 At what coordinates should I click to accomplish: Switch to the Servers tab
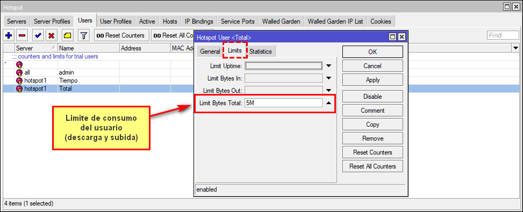click(16, 21)
